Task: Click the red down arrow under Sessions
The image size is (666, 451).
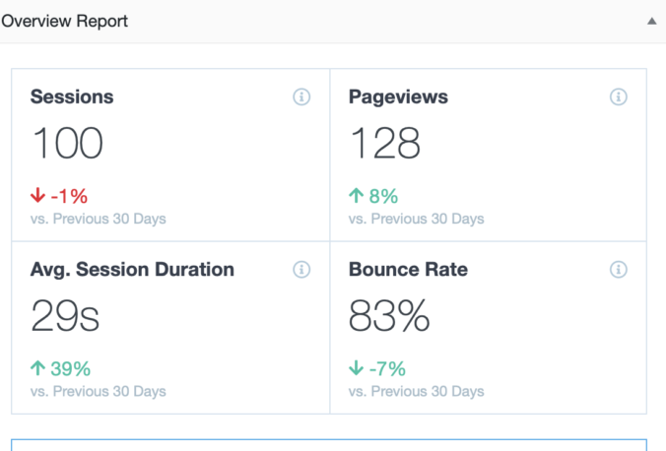Action: tap(38, 196)
